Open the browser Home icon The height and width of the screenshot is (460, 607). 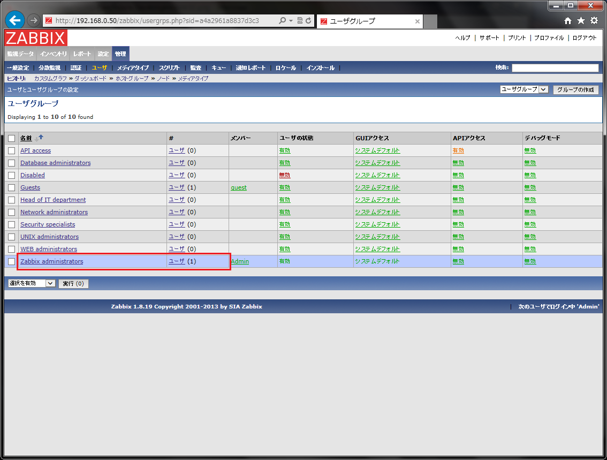click(567, 21)
